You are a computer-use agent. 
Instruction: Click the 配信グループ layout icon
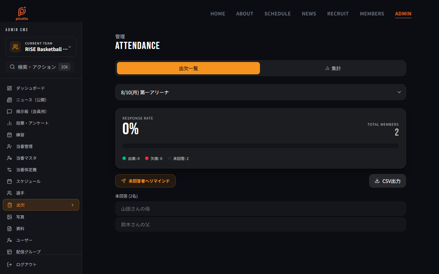10,252
